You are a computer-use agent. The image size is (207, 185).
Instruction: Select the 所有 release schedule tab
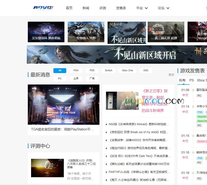[182, 80]
